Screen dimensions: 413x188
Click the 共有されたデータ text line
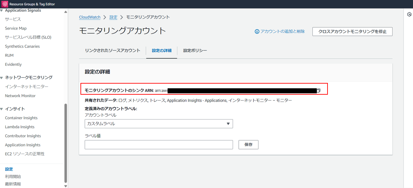coord(188,100)
